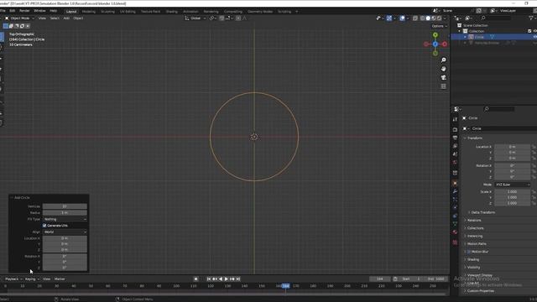The image size is (537, 302).
Task: Open the World properties tab icon
Action: 455,162
